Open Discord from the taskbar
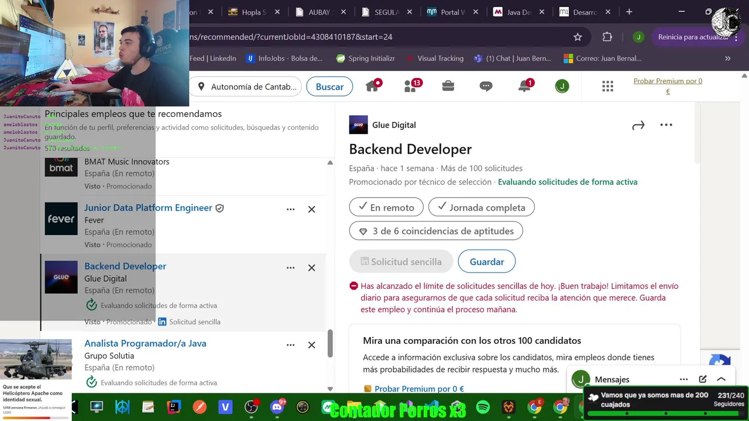Viewport: 749px width, 421px height. [277, 407]
